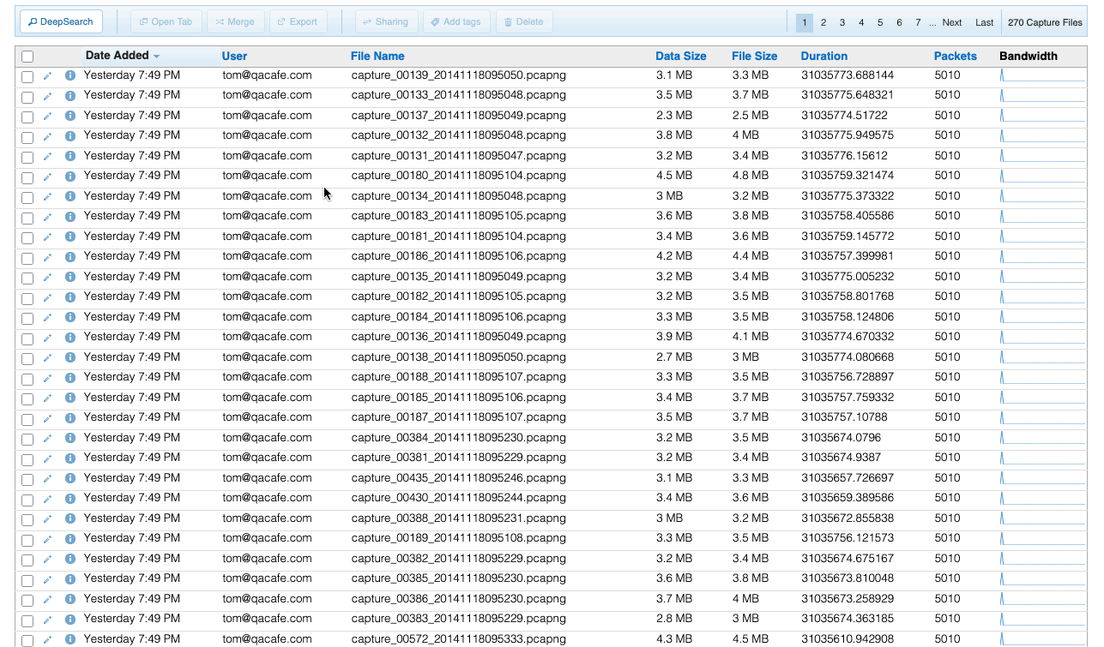This screenshot has height=647, width=1104.
Task: Edit the capture_00384 row with pencil icon
Action: point(48,439)
